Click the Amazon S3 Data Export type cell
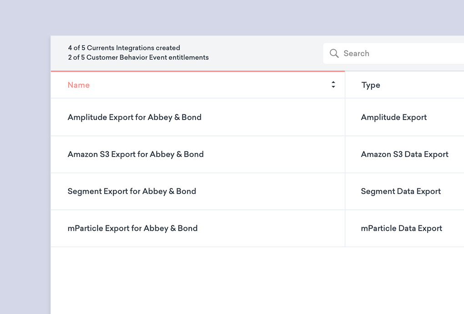Viewport: 464px width, 314px height. click(404, 154)
